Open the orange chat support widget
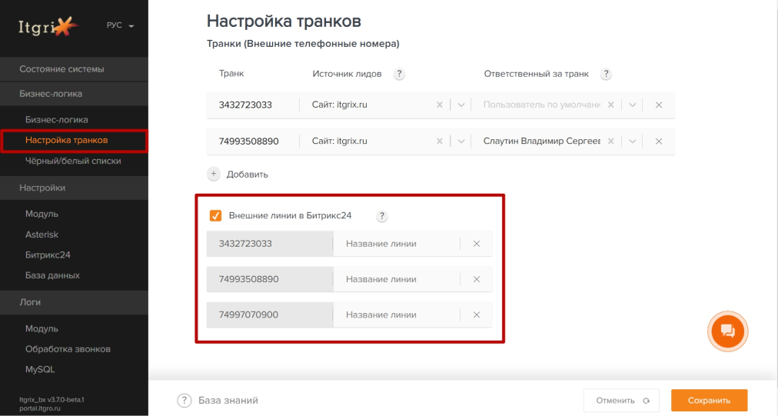Image resolution: width=778 pixels, height=416 pixels. click(x=727, y=331)
